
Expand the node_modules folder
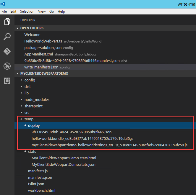[21, 99]
